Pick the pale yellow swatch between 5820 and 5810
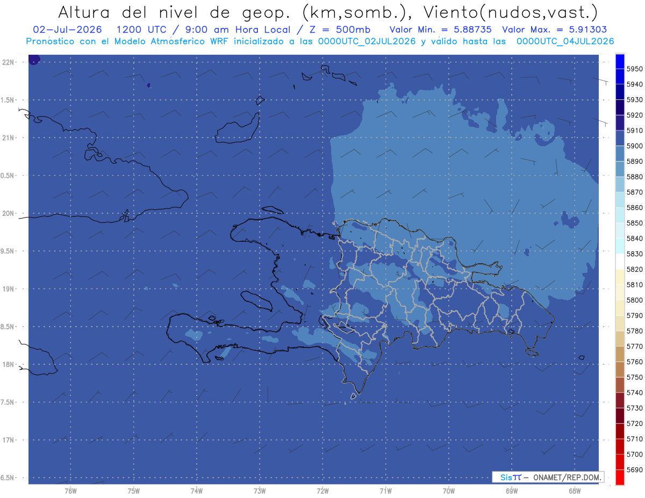 pyautogui.click(x=619, y=277)
